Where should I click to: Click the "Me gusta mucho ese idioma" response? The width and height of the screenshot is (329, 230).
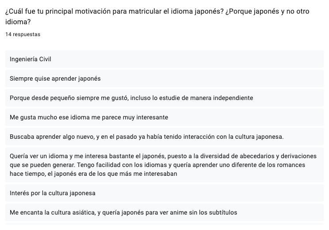click(x=89, y=117)
